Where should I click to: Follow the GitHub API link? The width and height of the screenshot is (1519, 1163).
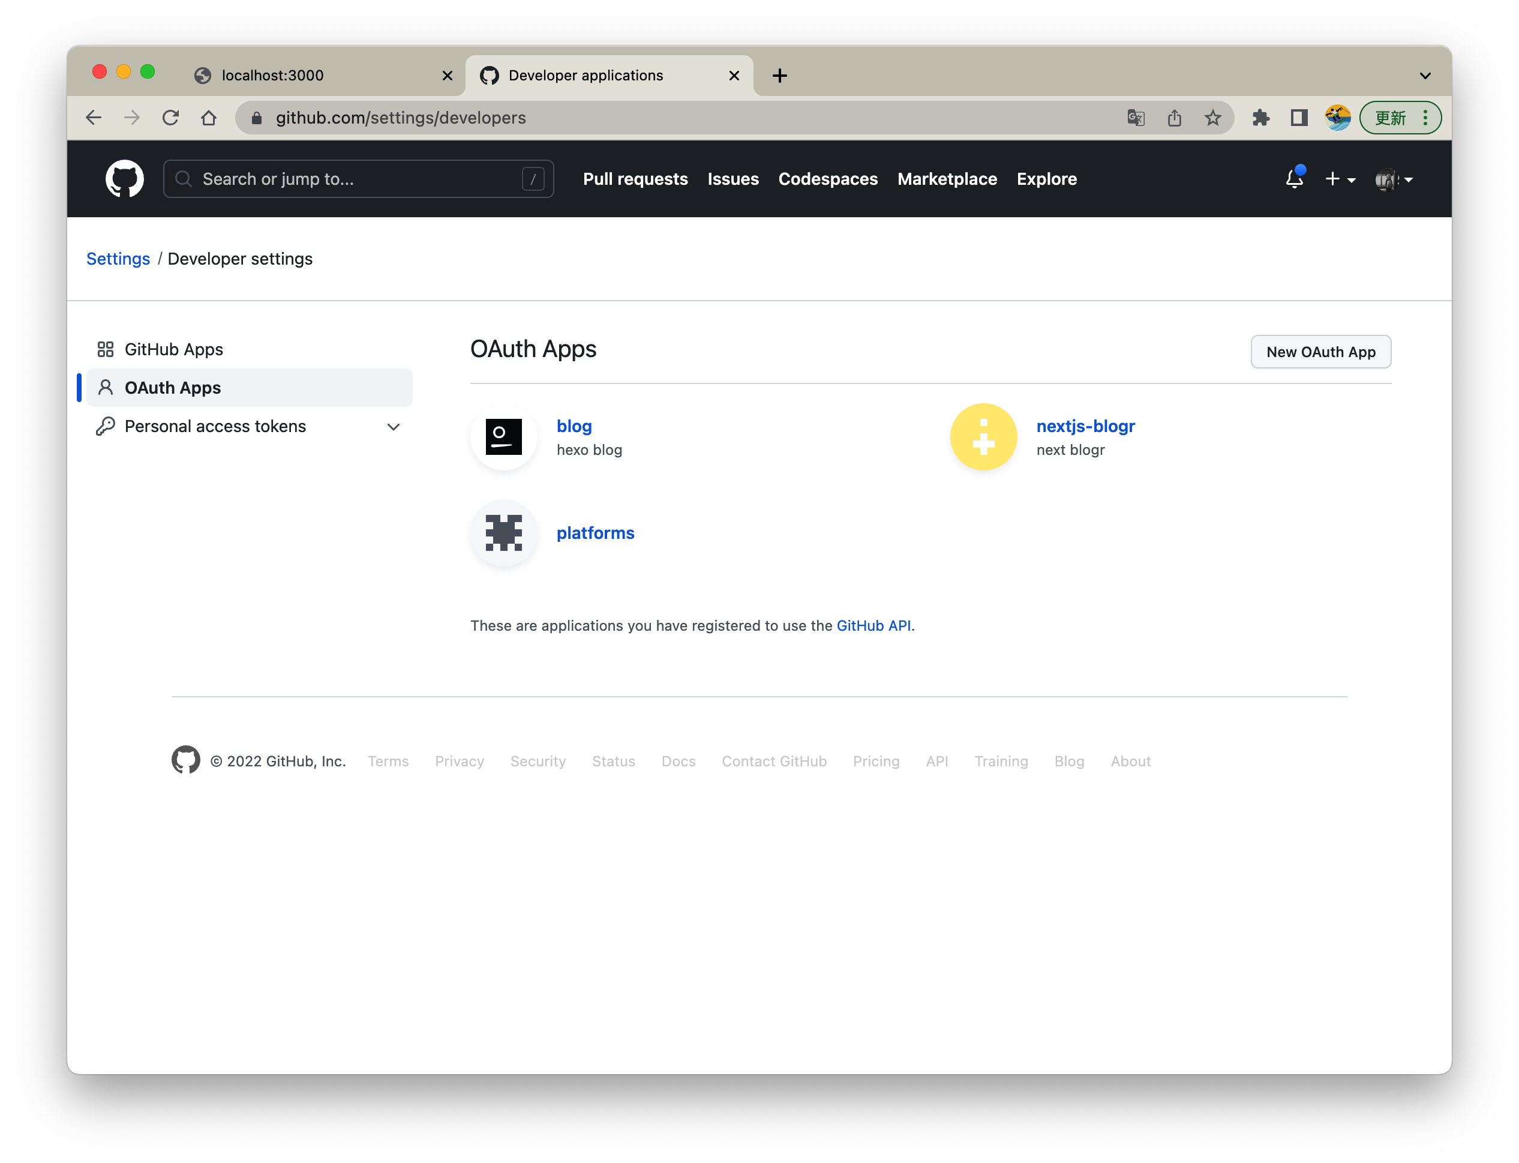click(873, 625)
